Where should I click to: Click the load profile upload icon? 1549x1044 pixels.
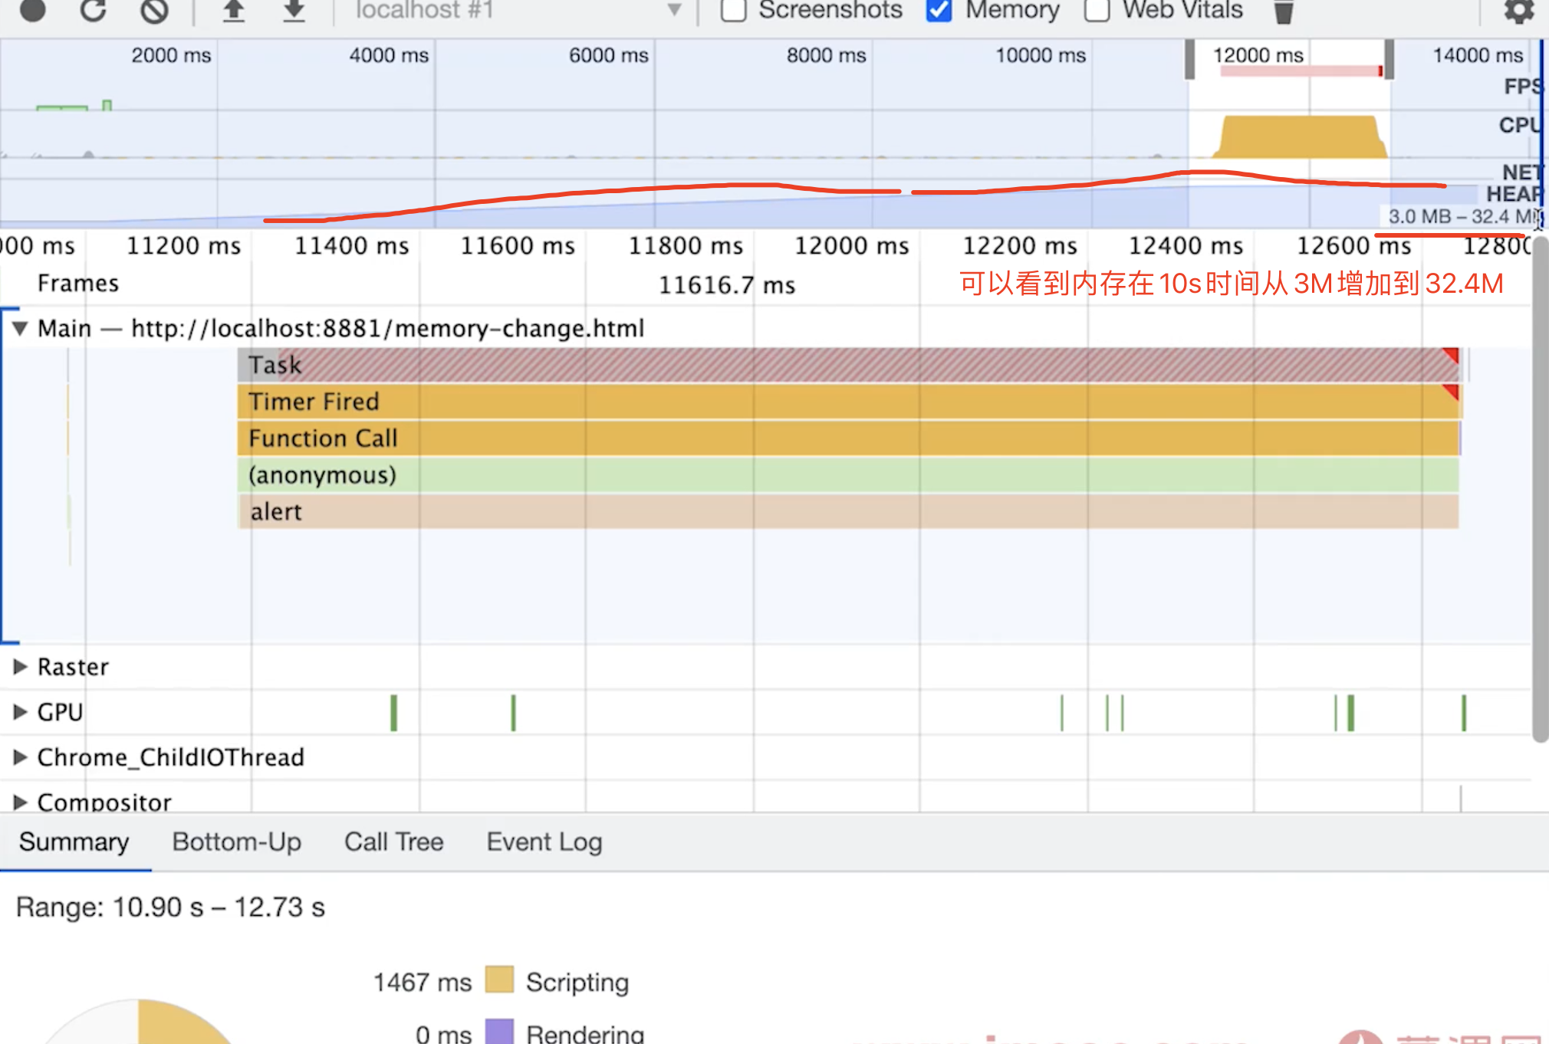tap(233, 10)
